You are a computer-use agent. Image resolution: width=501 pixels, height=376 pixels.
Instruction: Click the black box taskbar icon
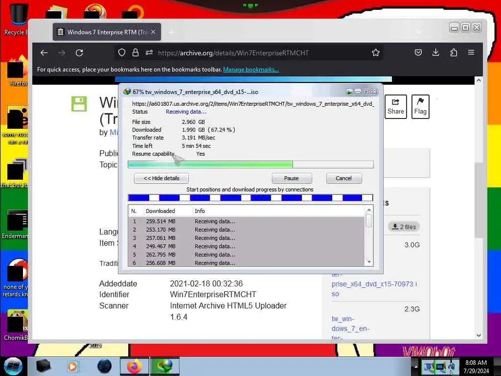click(43, 366)
